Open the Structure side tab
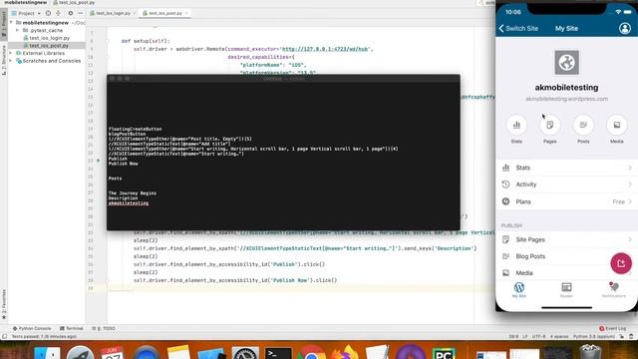Image resolution: width=638 pixels, height=359 pixels. coord(4,60)
